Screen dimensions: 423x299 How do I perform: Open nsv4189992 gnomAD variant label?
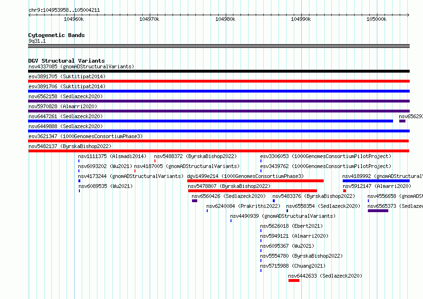[x=383, y=176]
